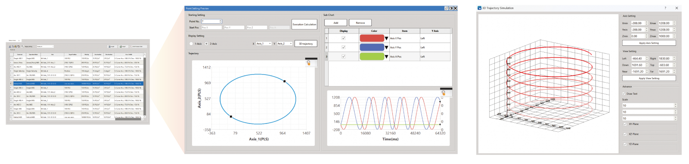
Task: Expand color picker arrow for Axis Y Pos
Action: pos(386,47)
